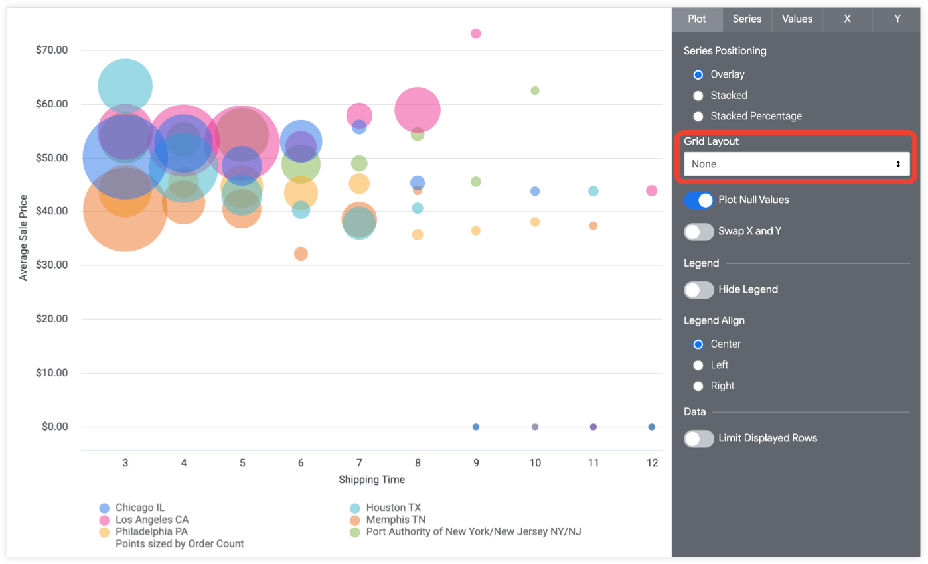The image size is (928, 564).
Task: Click the large teal bubble above $60.00
Action: pyautogui.click(x=125, y=85)
